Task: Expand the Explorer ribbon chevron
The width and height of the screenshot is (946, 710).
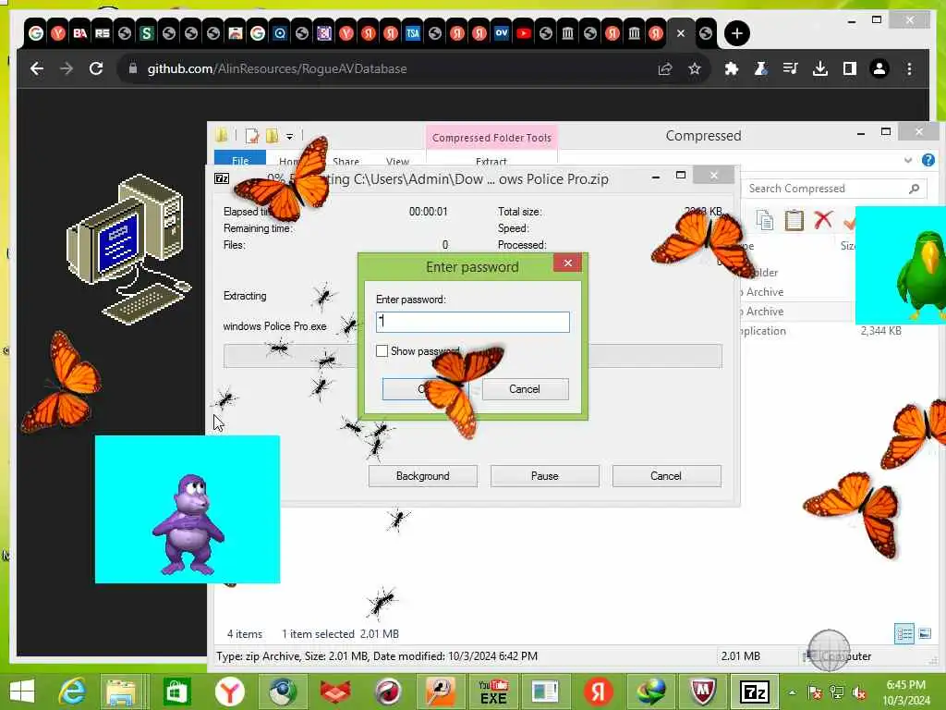Action: pos(908,160)
